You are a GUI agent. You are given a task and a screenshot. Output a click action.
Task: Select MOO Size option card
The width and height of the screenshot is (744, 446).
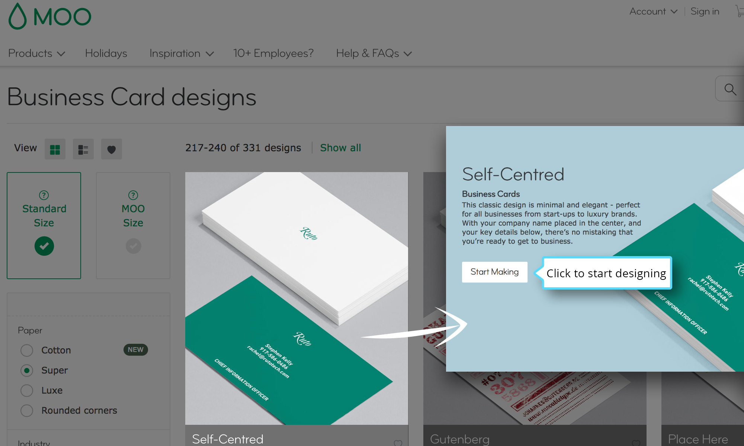click(133, 226)
